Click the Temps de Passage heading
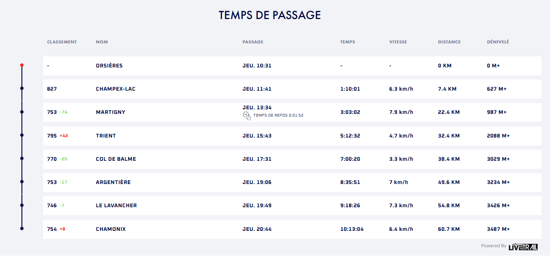Screen dimensions: 550x256 click(x=270, y=15)
